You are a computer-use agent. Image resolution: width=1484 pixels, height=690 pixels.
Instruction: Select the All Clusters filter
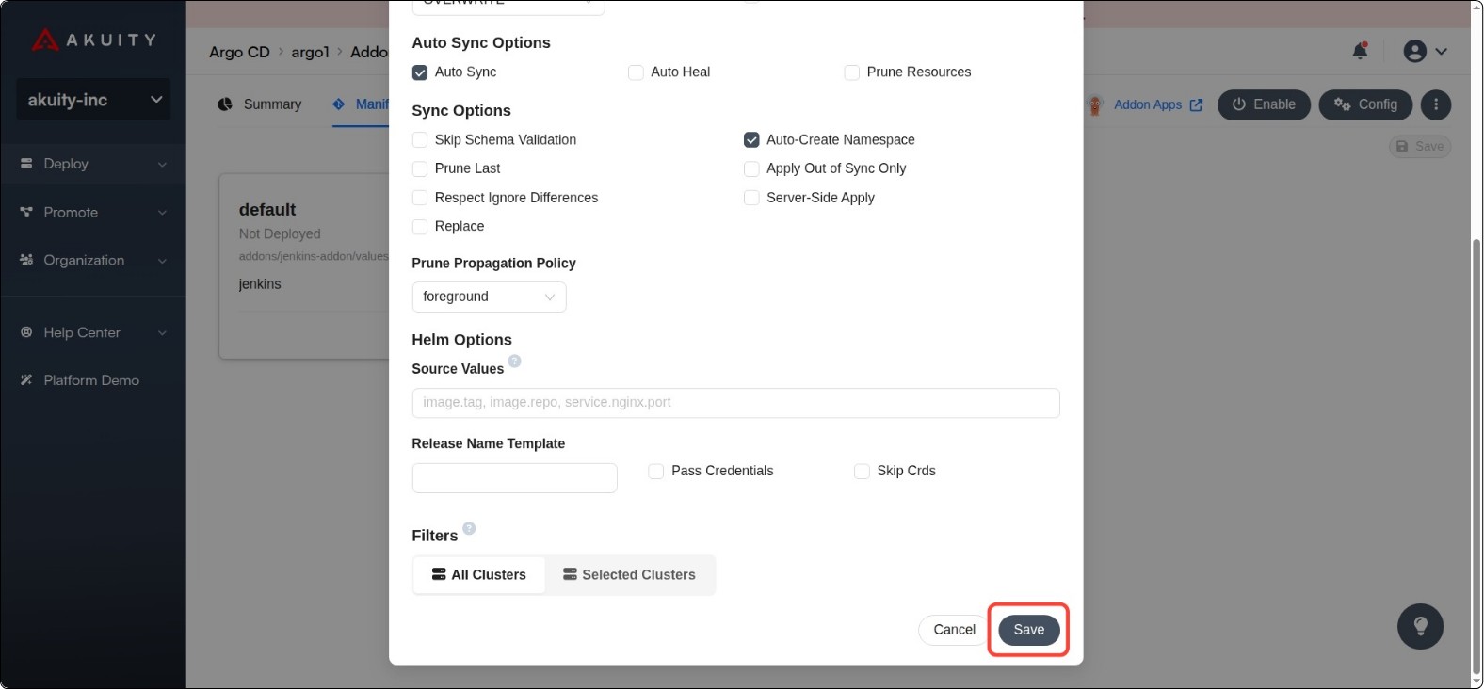click(x=479, y=575)
